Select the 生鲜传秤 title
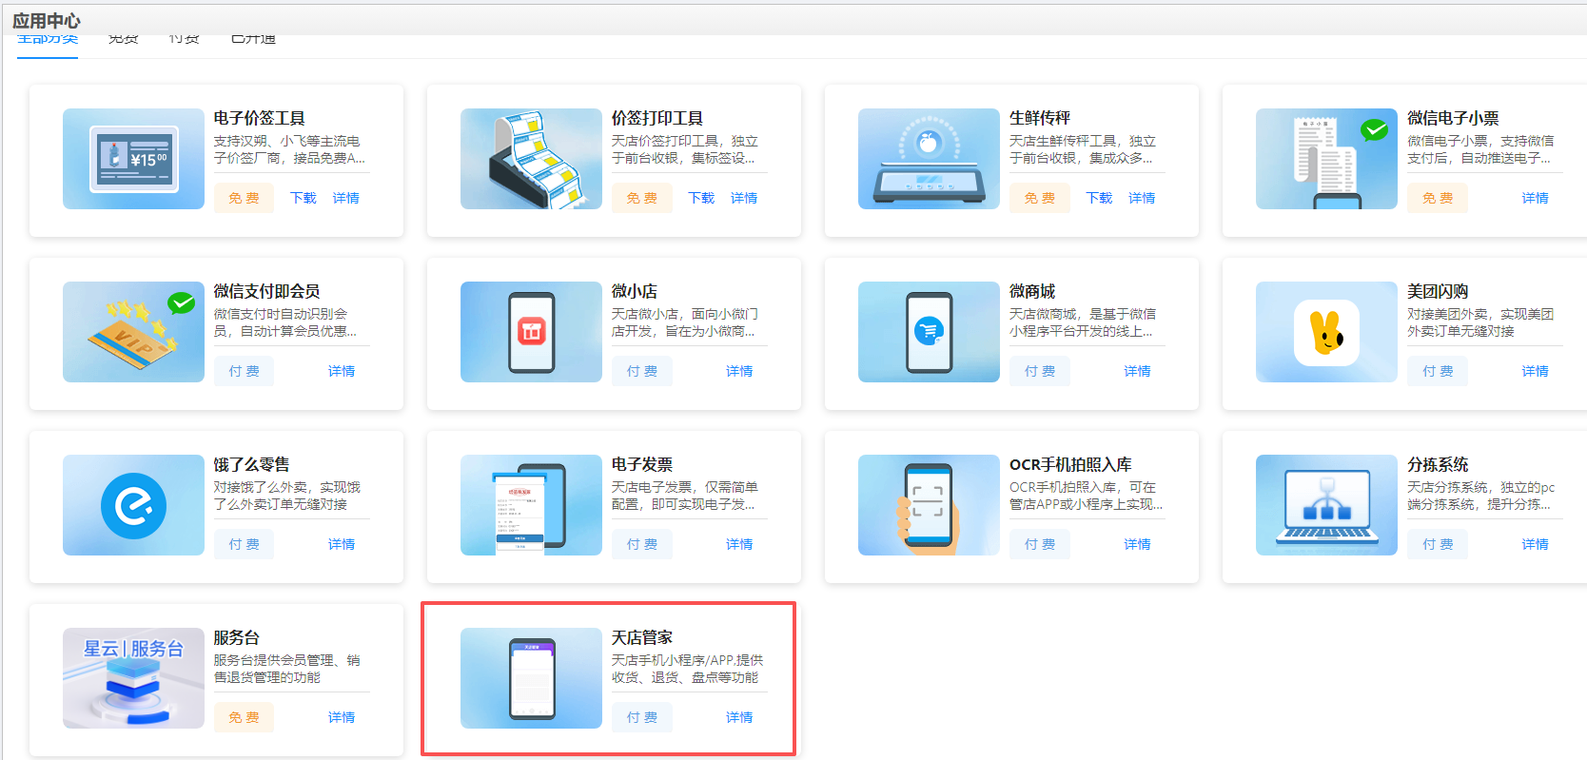 1040,118
